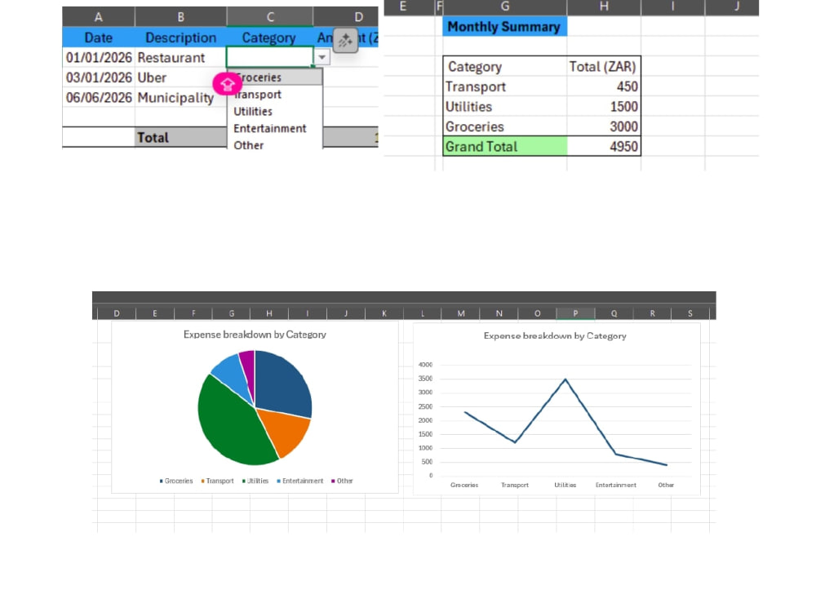Select the Restaurant description cell
This screenshot has height=612, width=816.
click(x=180, y=57)
